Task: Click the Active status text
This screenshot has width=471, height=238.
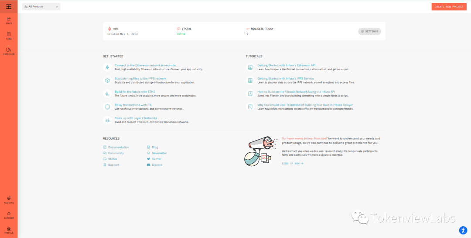Action: pos(181,34)
